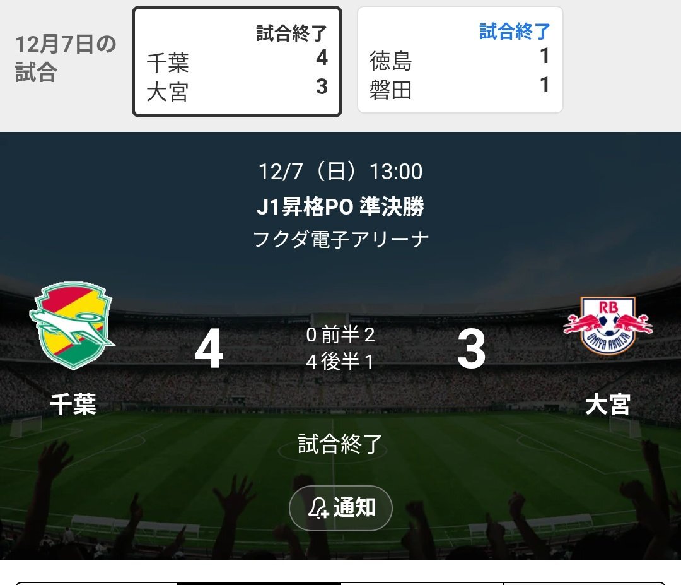
Task: Select the 大宮 team name under crest
Action: pos(608,404)
